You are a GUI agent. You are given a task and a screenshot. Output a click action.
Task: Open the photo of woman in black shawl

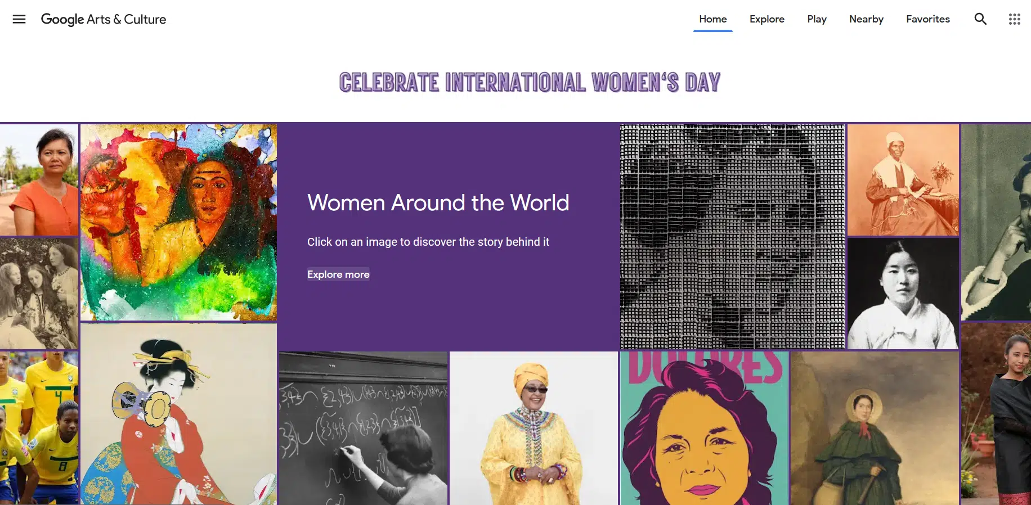click(x=996, y=414)
